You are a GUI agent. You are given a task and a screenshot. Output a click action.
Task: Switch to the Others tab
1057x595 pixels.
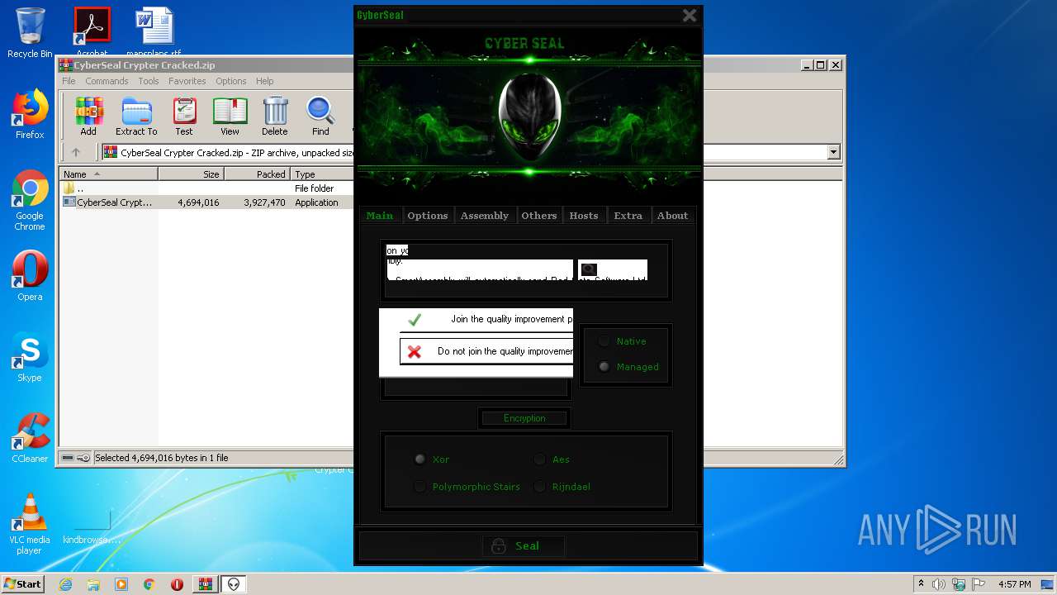pos(539,216)
